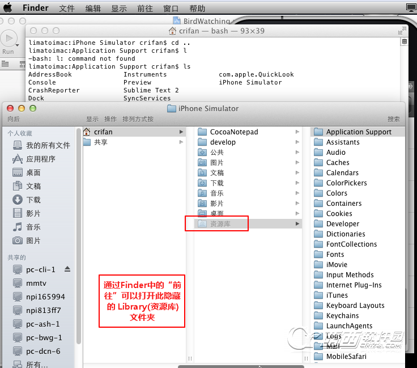Select the develop folder
The image size is (417, 368).
[x=248, y=142]
